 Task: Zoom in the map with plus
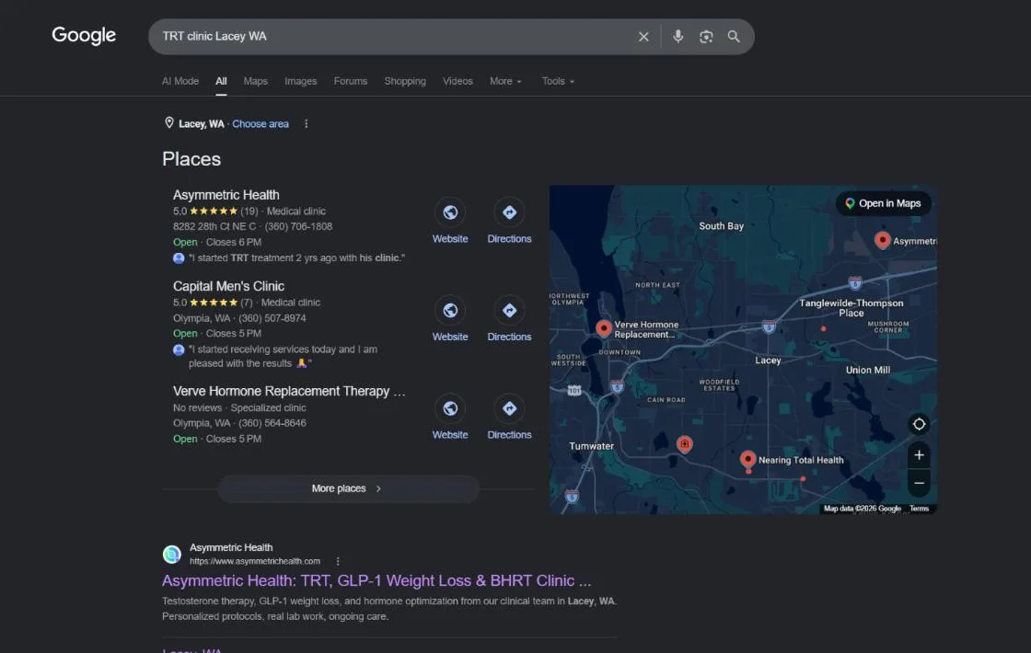pos(920,454)
